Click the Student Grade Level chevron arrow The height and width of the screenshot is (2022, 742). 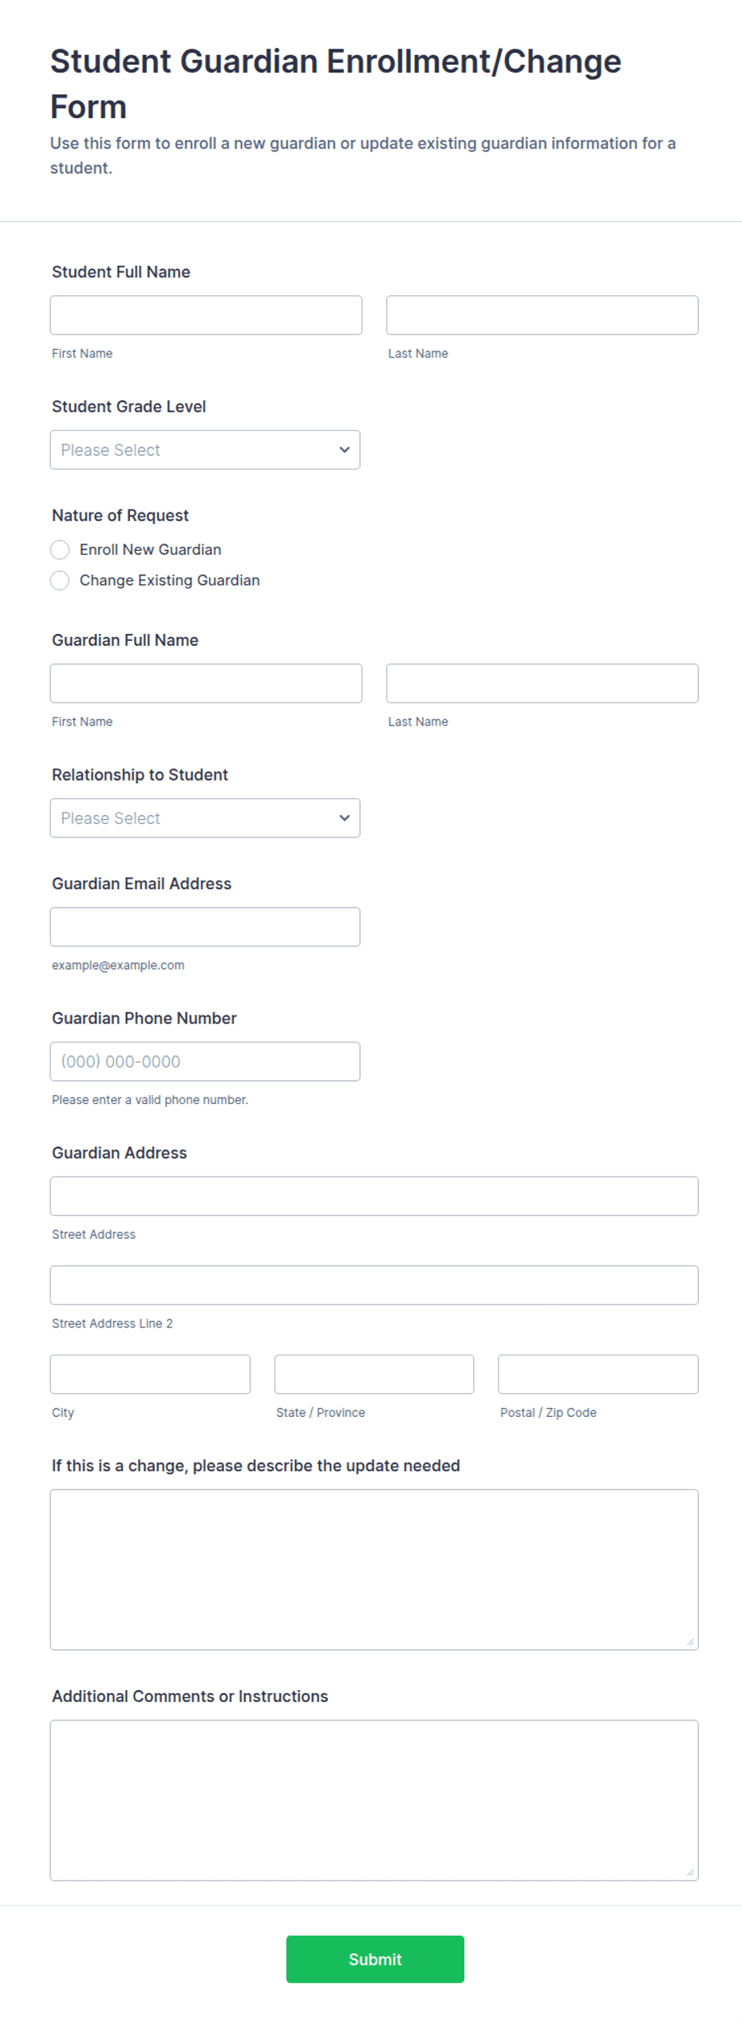(x=344, y=449)
